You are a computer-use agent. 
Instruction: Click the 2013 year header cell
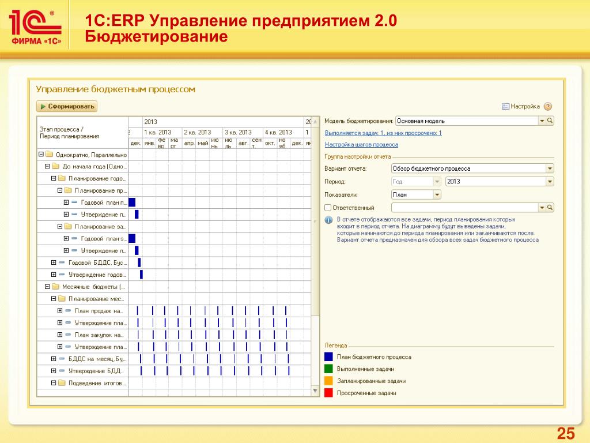[223, 122]
